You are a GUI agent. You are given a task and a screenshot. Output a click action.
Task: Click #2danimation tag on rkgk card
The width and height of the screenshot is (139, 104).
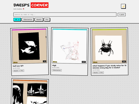tap(57, 70)
